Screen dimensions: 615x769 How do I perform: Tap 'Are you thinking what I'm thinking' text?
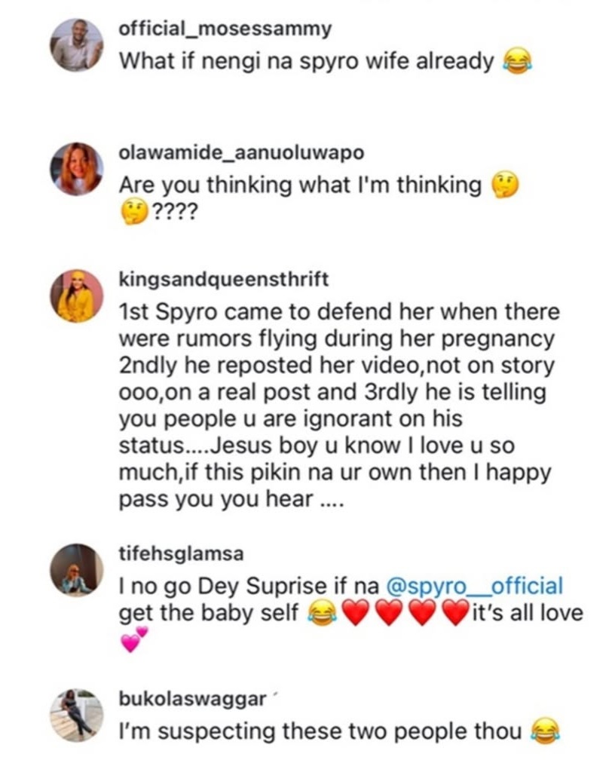[300, 185]
